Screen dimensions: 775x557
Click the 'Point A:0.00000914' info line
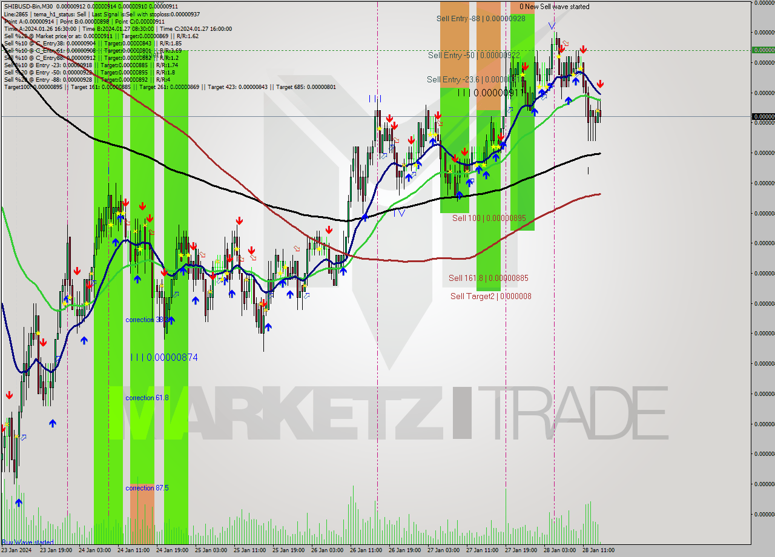[84, 21]
